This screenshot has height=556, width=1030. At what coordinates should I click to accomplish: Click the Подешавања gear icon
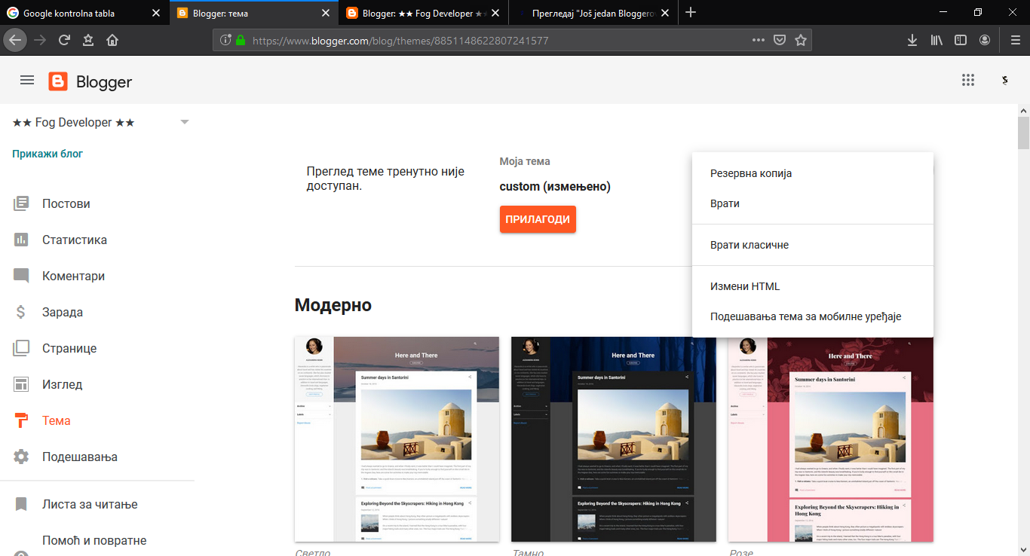coord(21,457)
